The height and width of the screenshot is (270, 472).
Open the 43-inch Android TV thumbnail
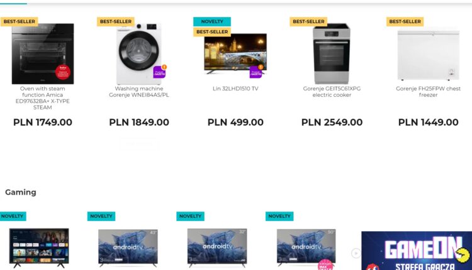coord(128,248)
